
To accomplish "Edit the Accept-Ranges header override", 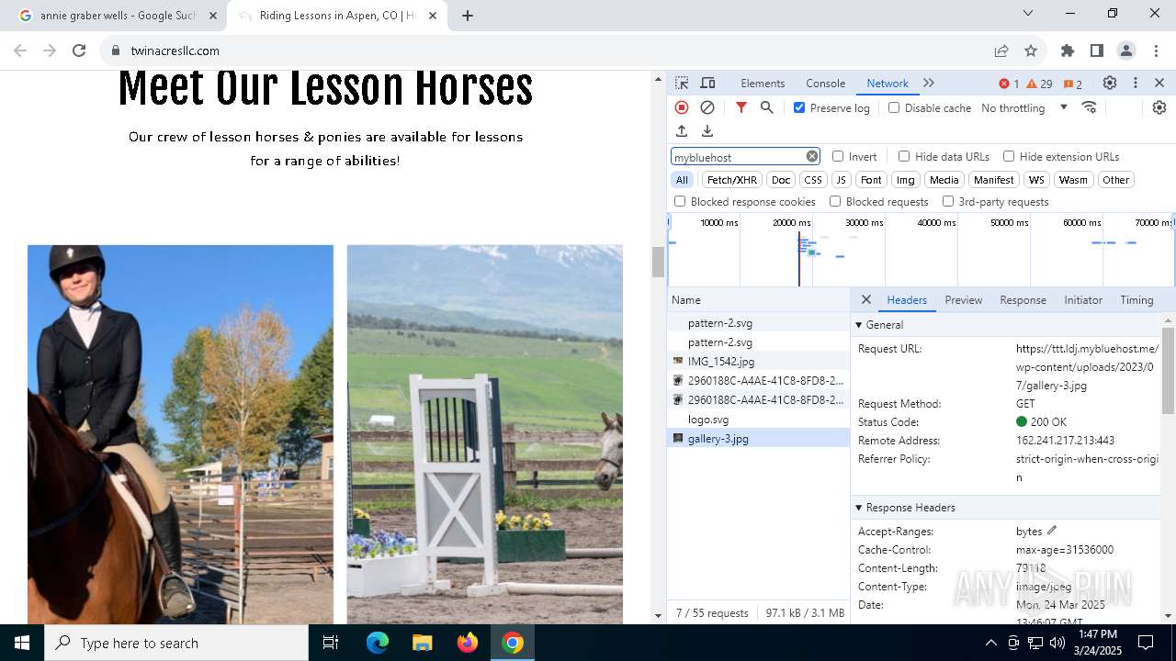I will coord(1052,531).
